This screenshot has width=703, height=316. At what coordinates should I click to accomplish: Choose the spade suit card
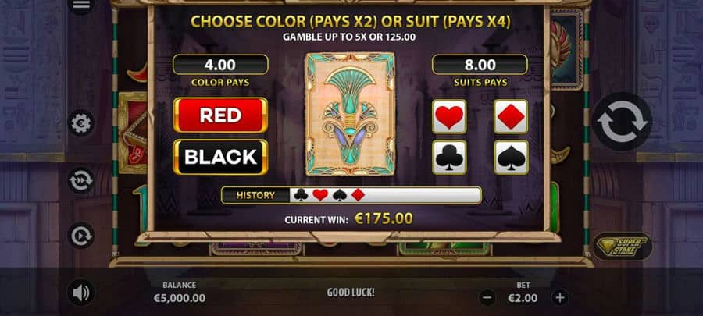coord(511,157)
